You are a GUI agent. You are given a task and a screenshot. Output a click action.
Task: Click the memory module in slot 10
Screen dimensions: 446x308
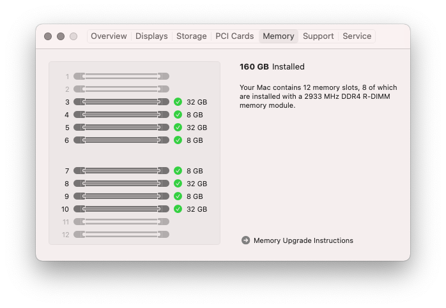pos(121,209)
